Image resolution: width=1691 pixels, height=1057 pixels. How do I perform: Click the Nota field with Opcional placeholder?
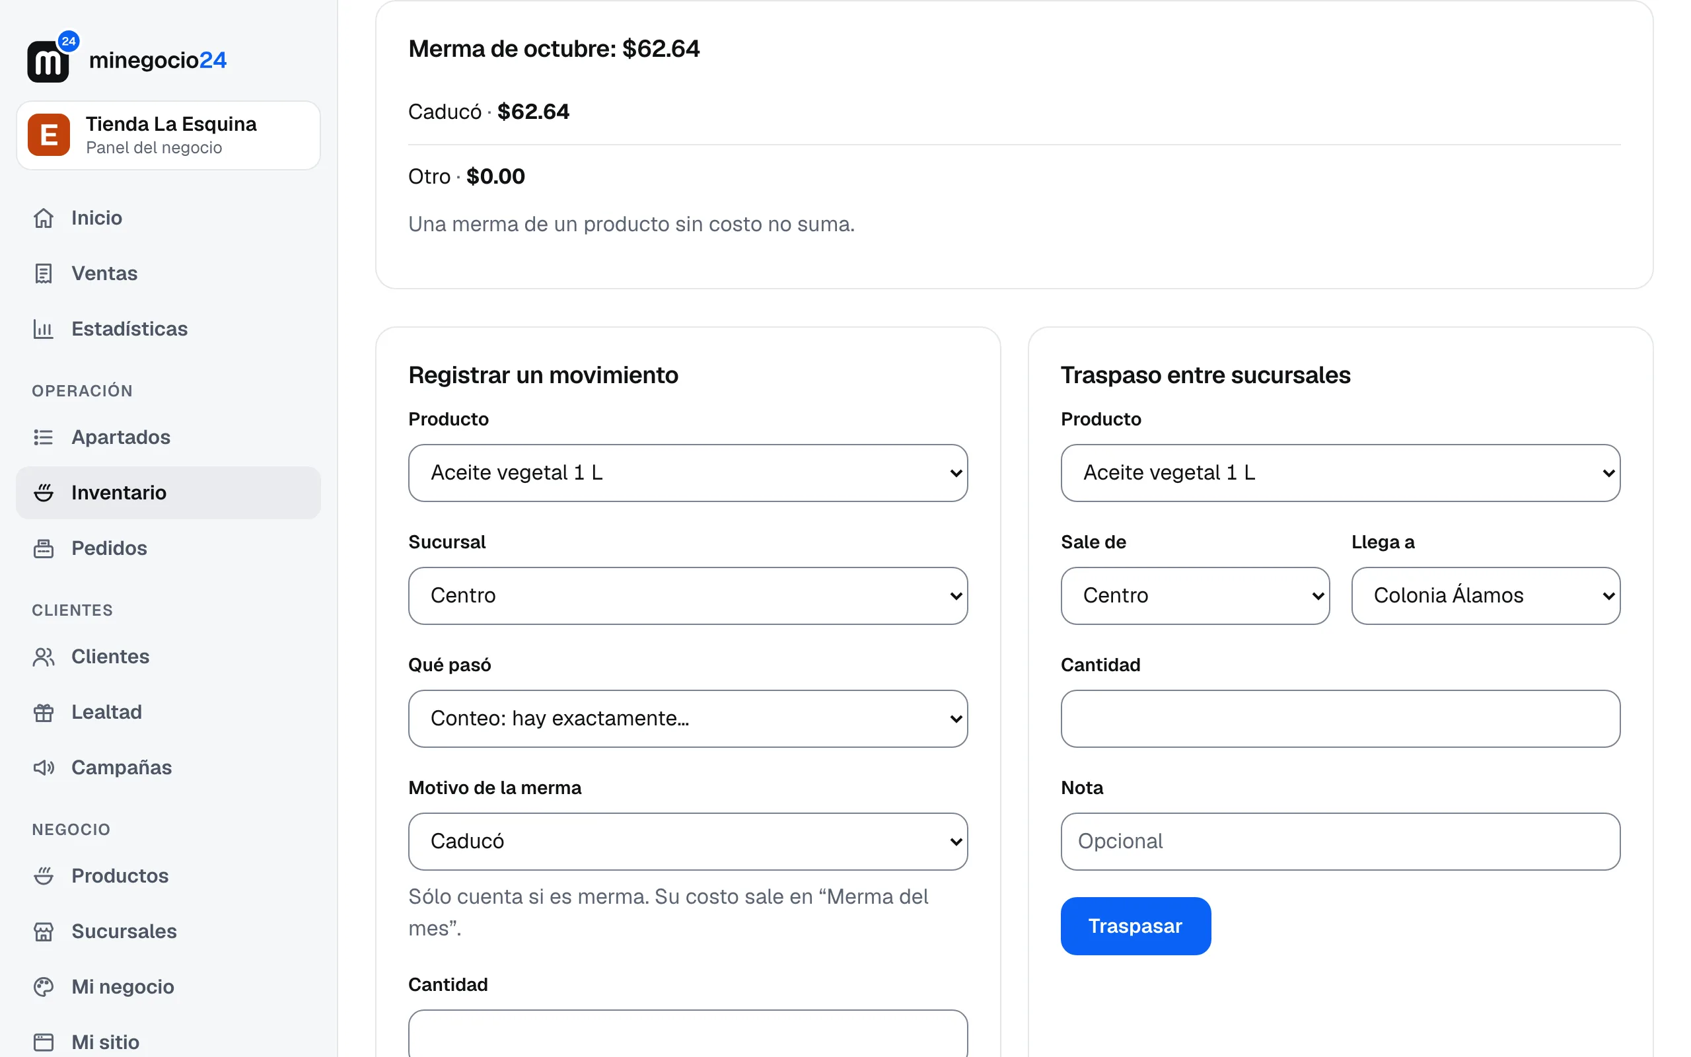point(1340,842)
